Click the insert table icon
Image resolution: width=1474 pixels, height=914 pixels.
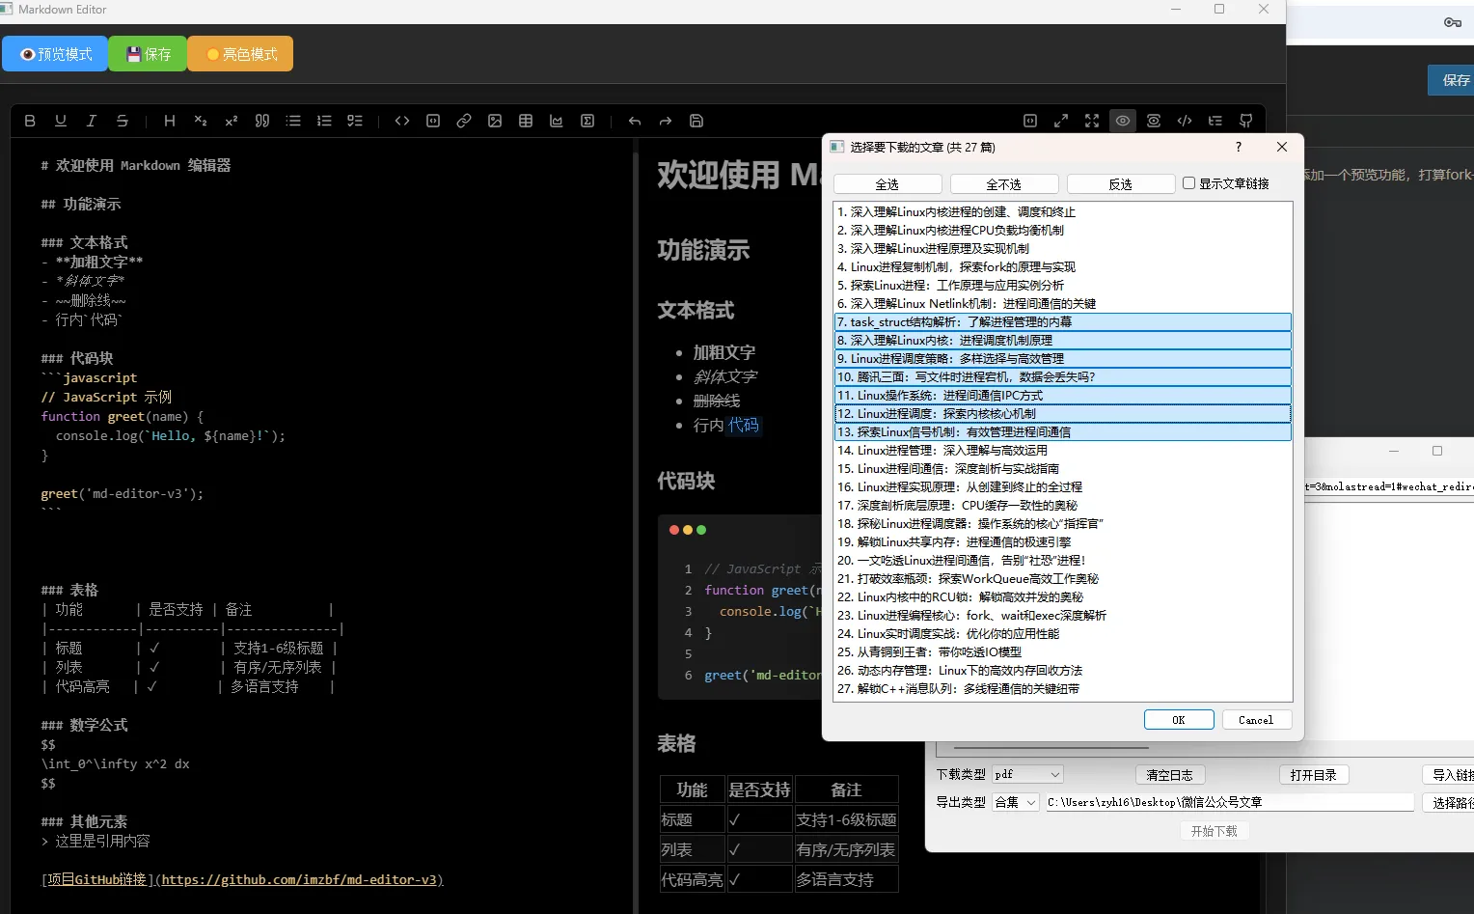[526, 121]
